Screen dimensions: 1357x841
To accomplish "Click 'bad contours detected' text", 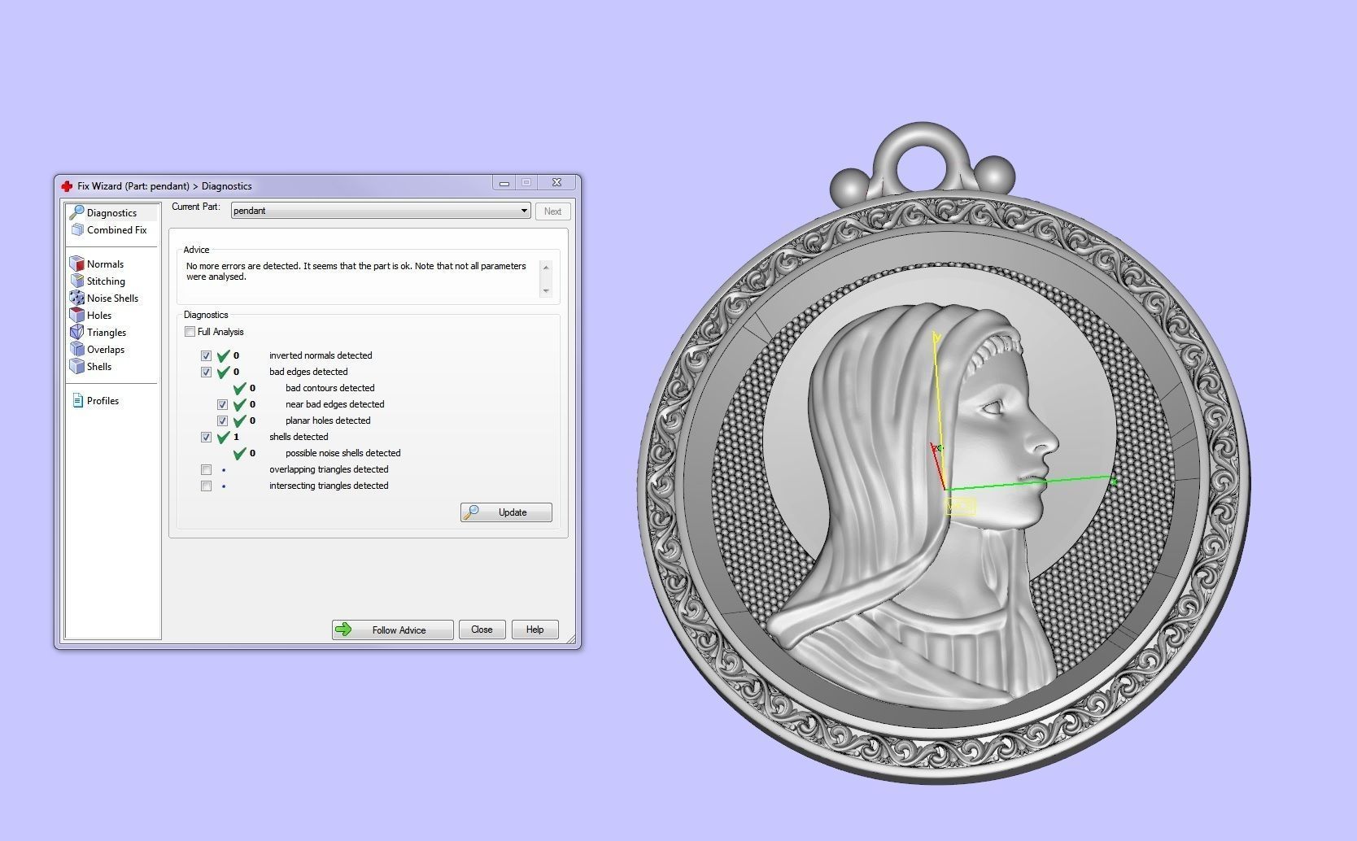I will 329,388.
